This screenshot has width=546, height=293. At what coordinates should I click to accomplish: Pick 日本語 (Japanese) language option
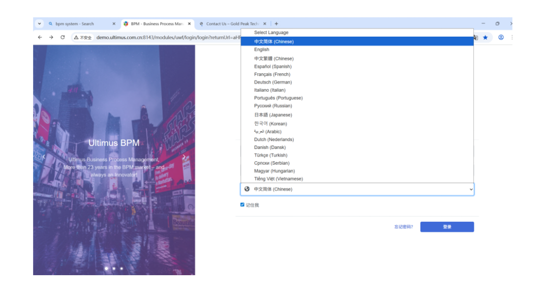[x=272, y=115]
